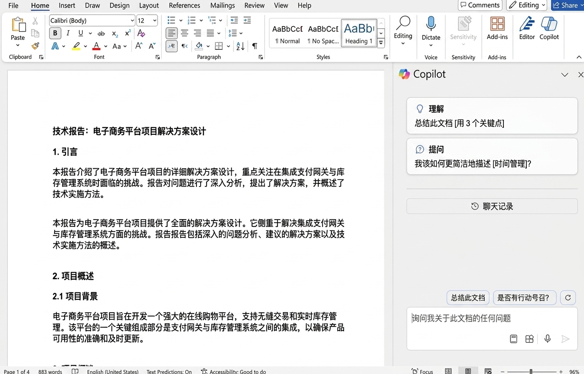584x374 pixels.
Task: Switch to the References tab
Action: (x=185, y=5)
